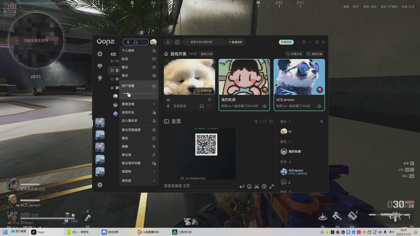The image size is (420, 236).
Task: Click the 开通会员 membership button
Action: [286, 42]
